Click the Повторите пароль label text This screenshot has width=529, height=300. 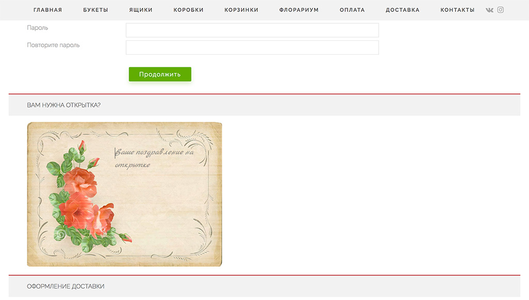click(53, 46)
